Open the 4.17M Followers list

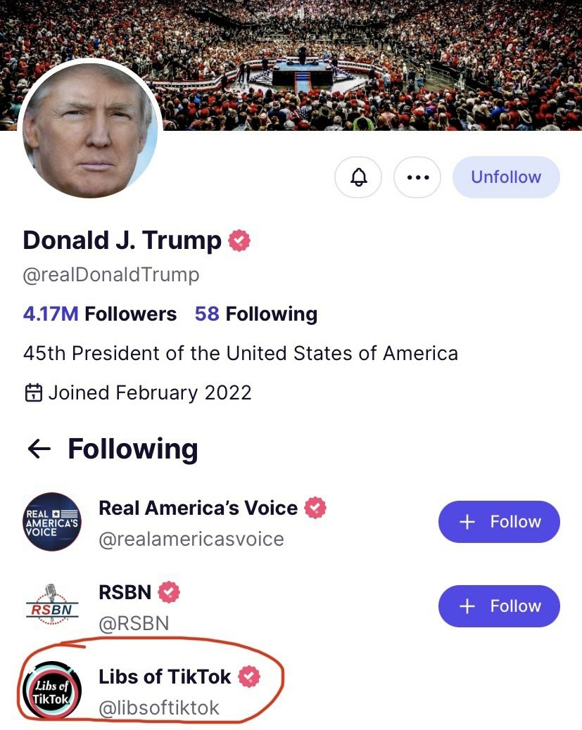click(99, 314)
